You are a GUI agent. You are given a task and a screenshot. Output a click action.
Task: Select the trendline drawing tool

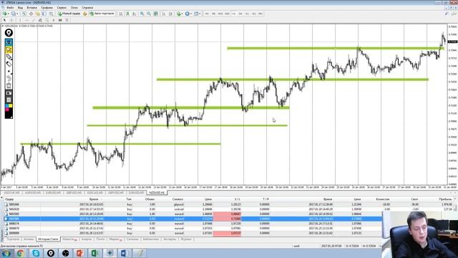click(x=34, y=20)
